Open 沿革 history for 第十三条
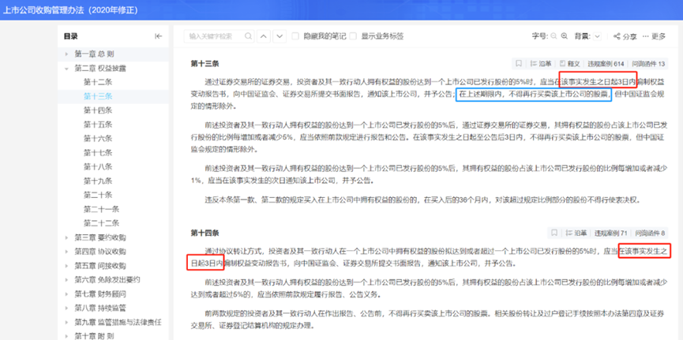 (542, 64)
